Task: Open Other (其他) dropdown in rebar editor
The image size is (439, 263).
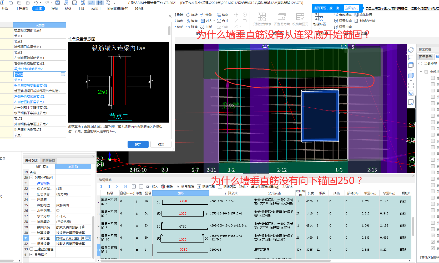Action: 244,187
